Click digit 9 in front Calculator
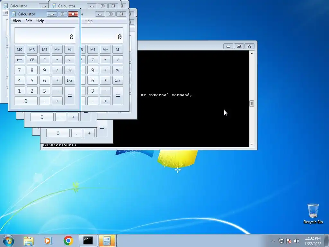 pos(44,70)
